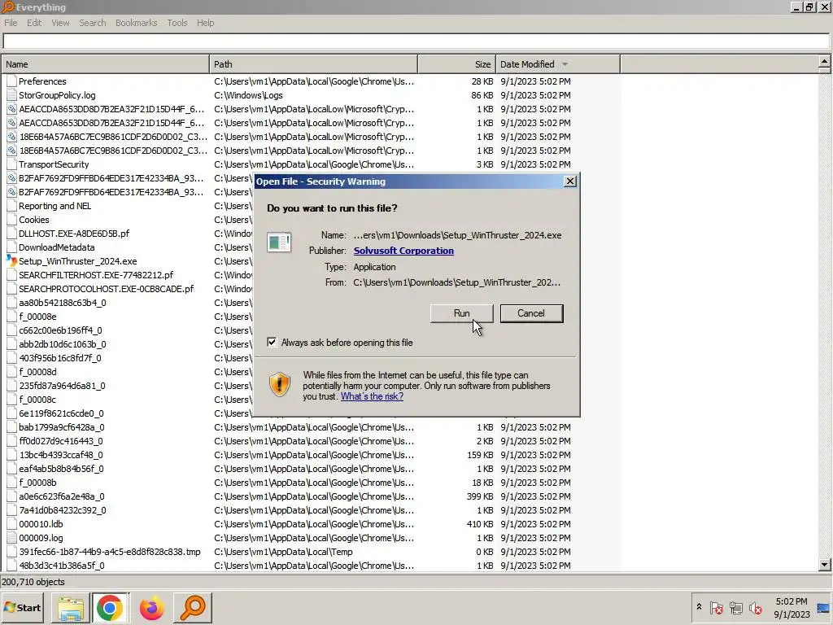833x625 pixels.
Task: Click the application file icon in dialog
Action: [x=279, y=243]
